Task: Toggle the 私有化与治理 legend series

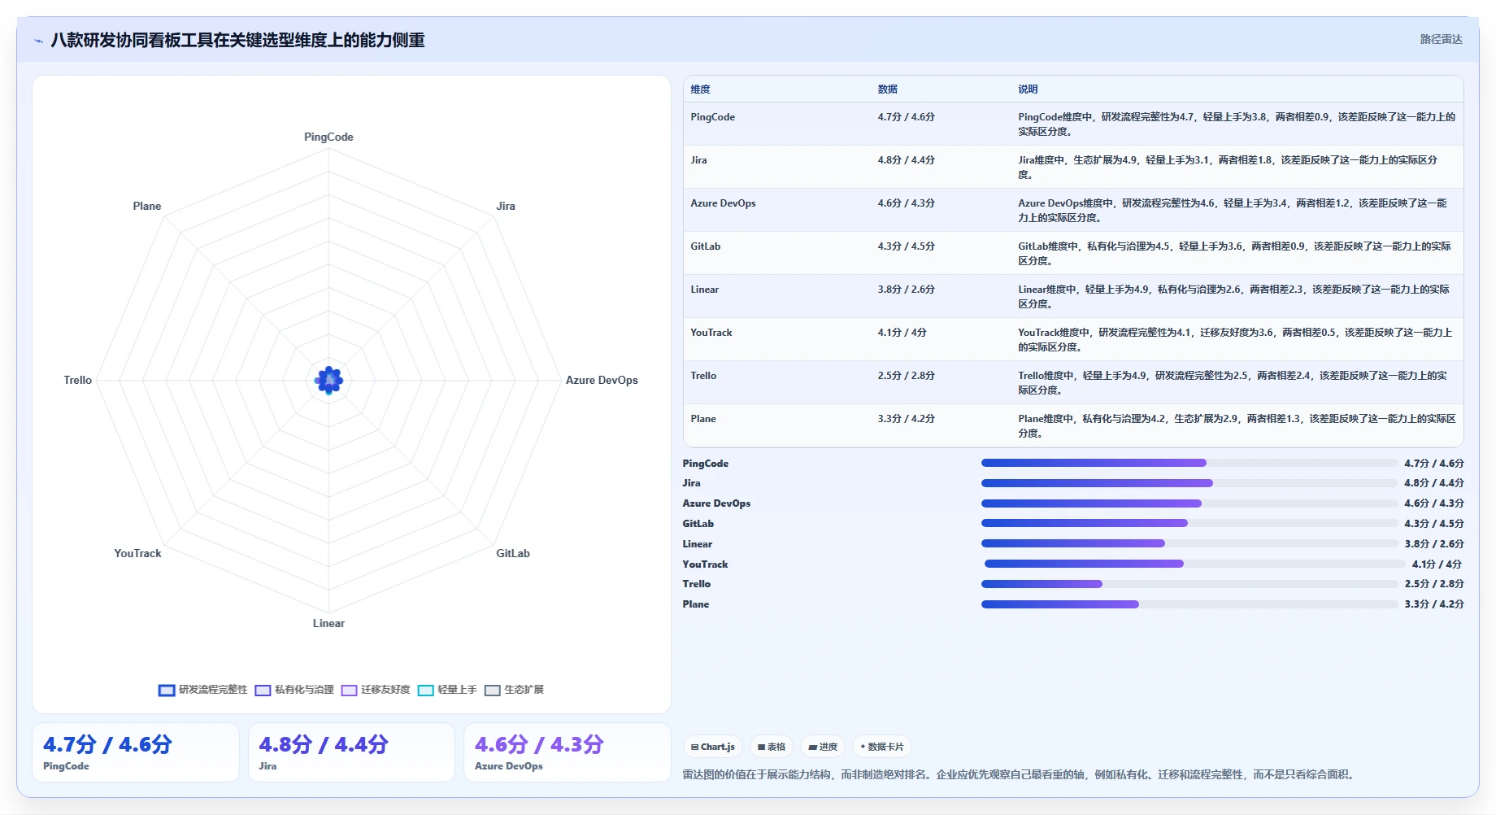Action: 294,690
